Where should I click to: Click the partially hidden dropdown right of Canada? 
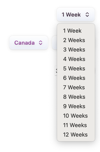tap(54, 42)
